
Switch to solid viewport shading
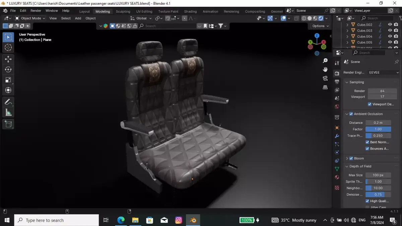point(310,18)
